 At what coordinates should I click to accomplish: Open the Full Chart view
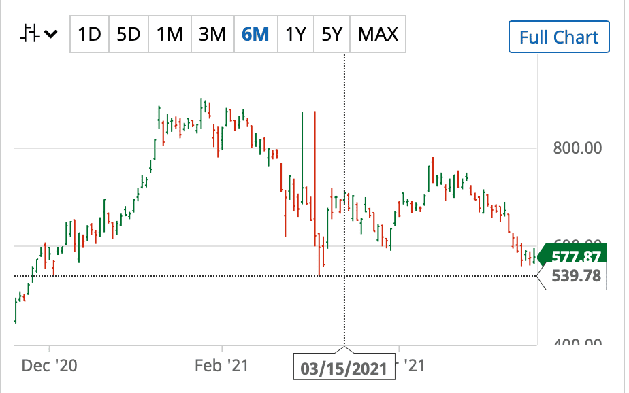(x=559, y=37)
